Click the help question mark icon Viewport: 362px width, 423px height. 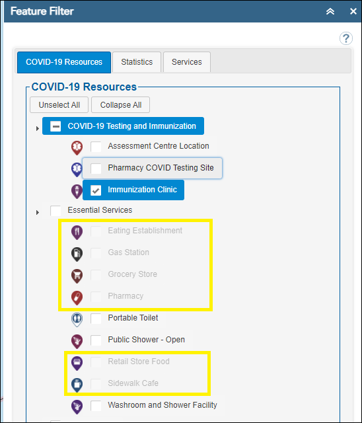pos(346,38)
